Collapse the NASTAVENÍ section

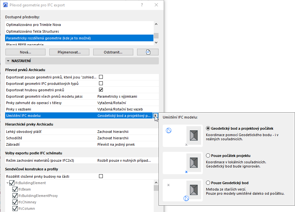(8, 61)
